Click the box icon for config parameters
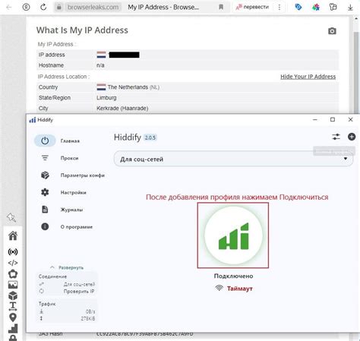This screenshot has width=360, height=341. point(45,175)
